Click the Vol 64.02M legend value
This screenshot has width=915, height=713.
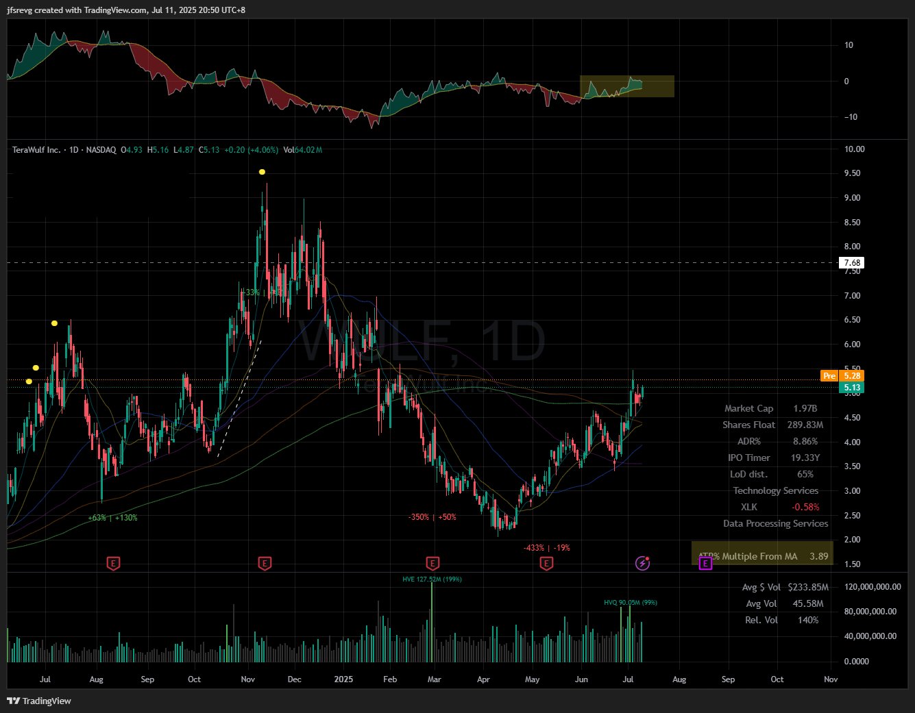click(302, 149)
